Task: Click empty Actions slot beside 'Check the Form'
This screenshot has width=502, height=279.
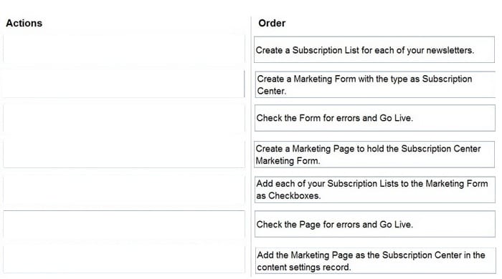Action: coord(124,118)
